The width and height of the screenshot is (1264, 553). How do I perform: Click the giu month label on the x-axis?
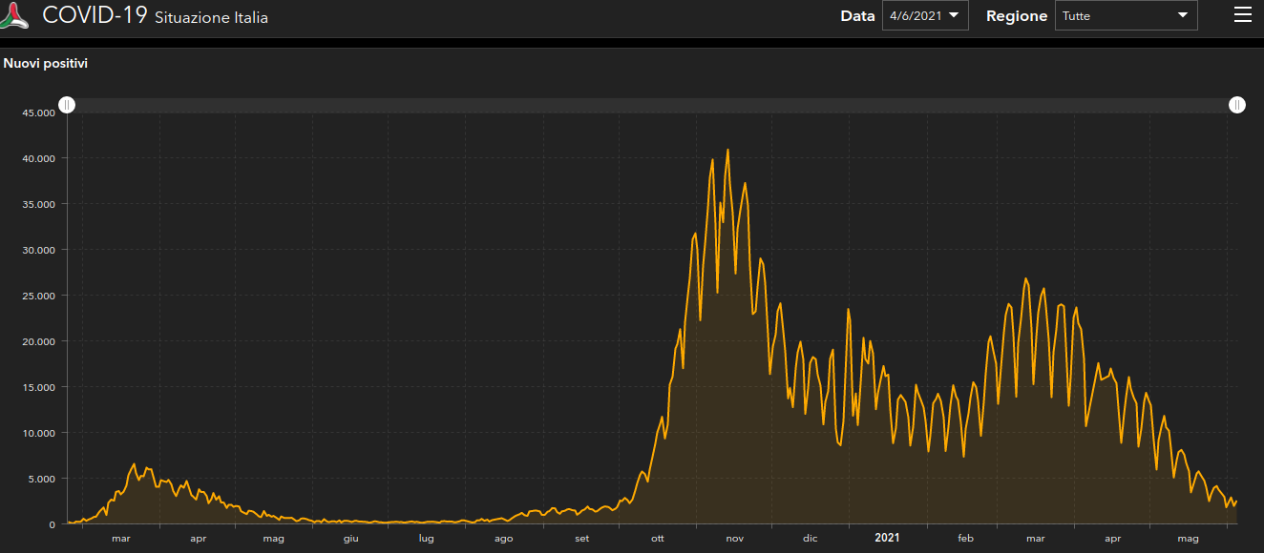351,539
